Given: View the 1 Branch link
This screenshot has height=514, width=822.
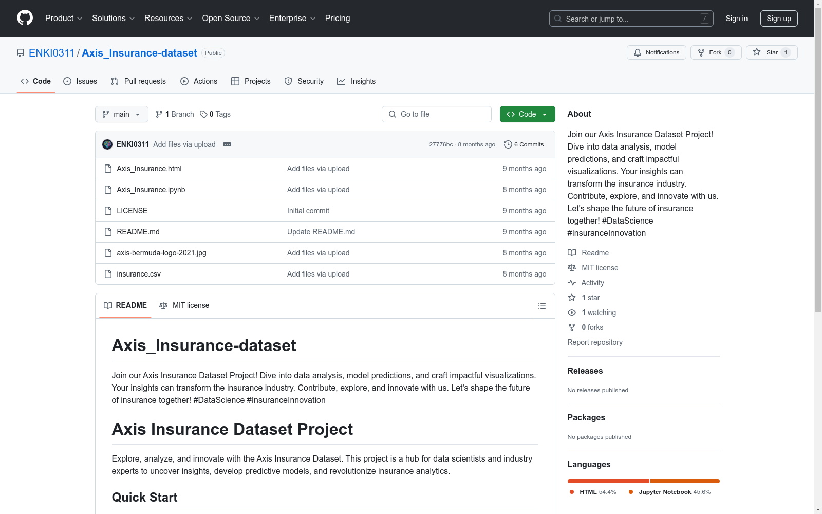Looking at the screenshot, I should [x=175, y=114].
